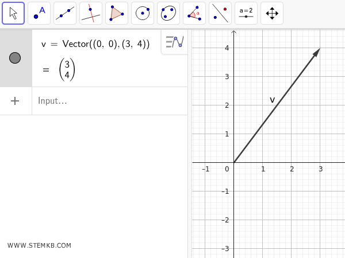Activate the Circle with Center tool
Viewport: 345px width, 258px height.
click(143, 13)
